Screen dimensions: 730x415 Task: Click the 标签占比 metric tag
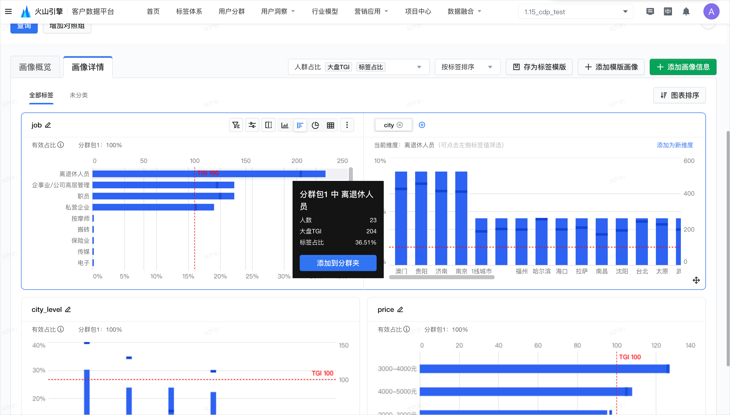pos(371,67)
